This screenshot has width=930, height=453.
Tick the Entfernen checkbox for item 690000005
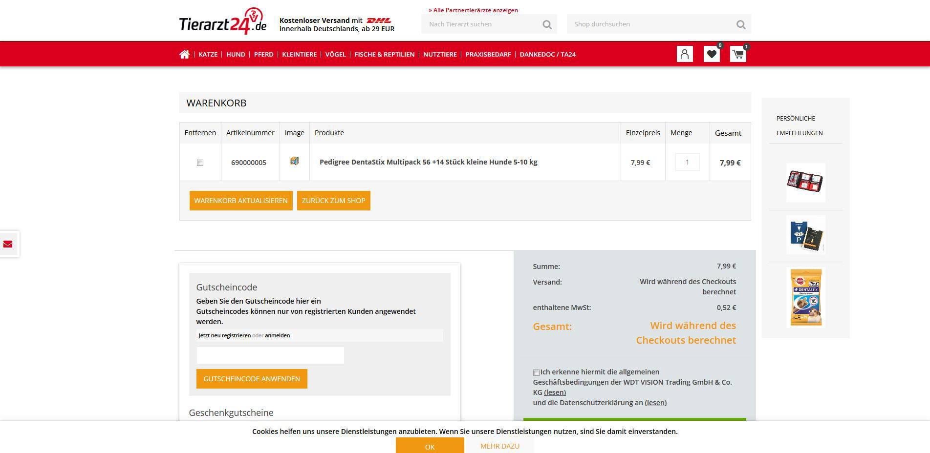tap(200, 163)
